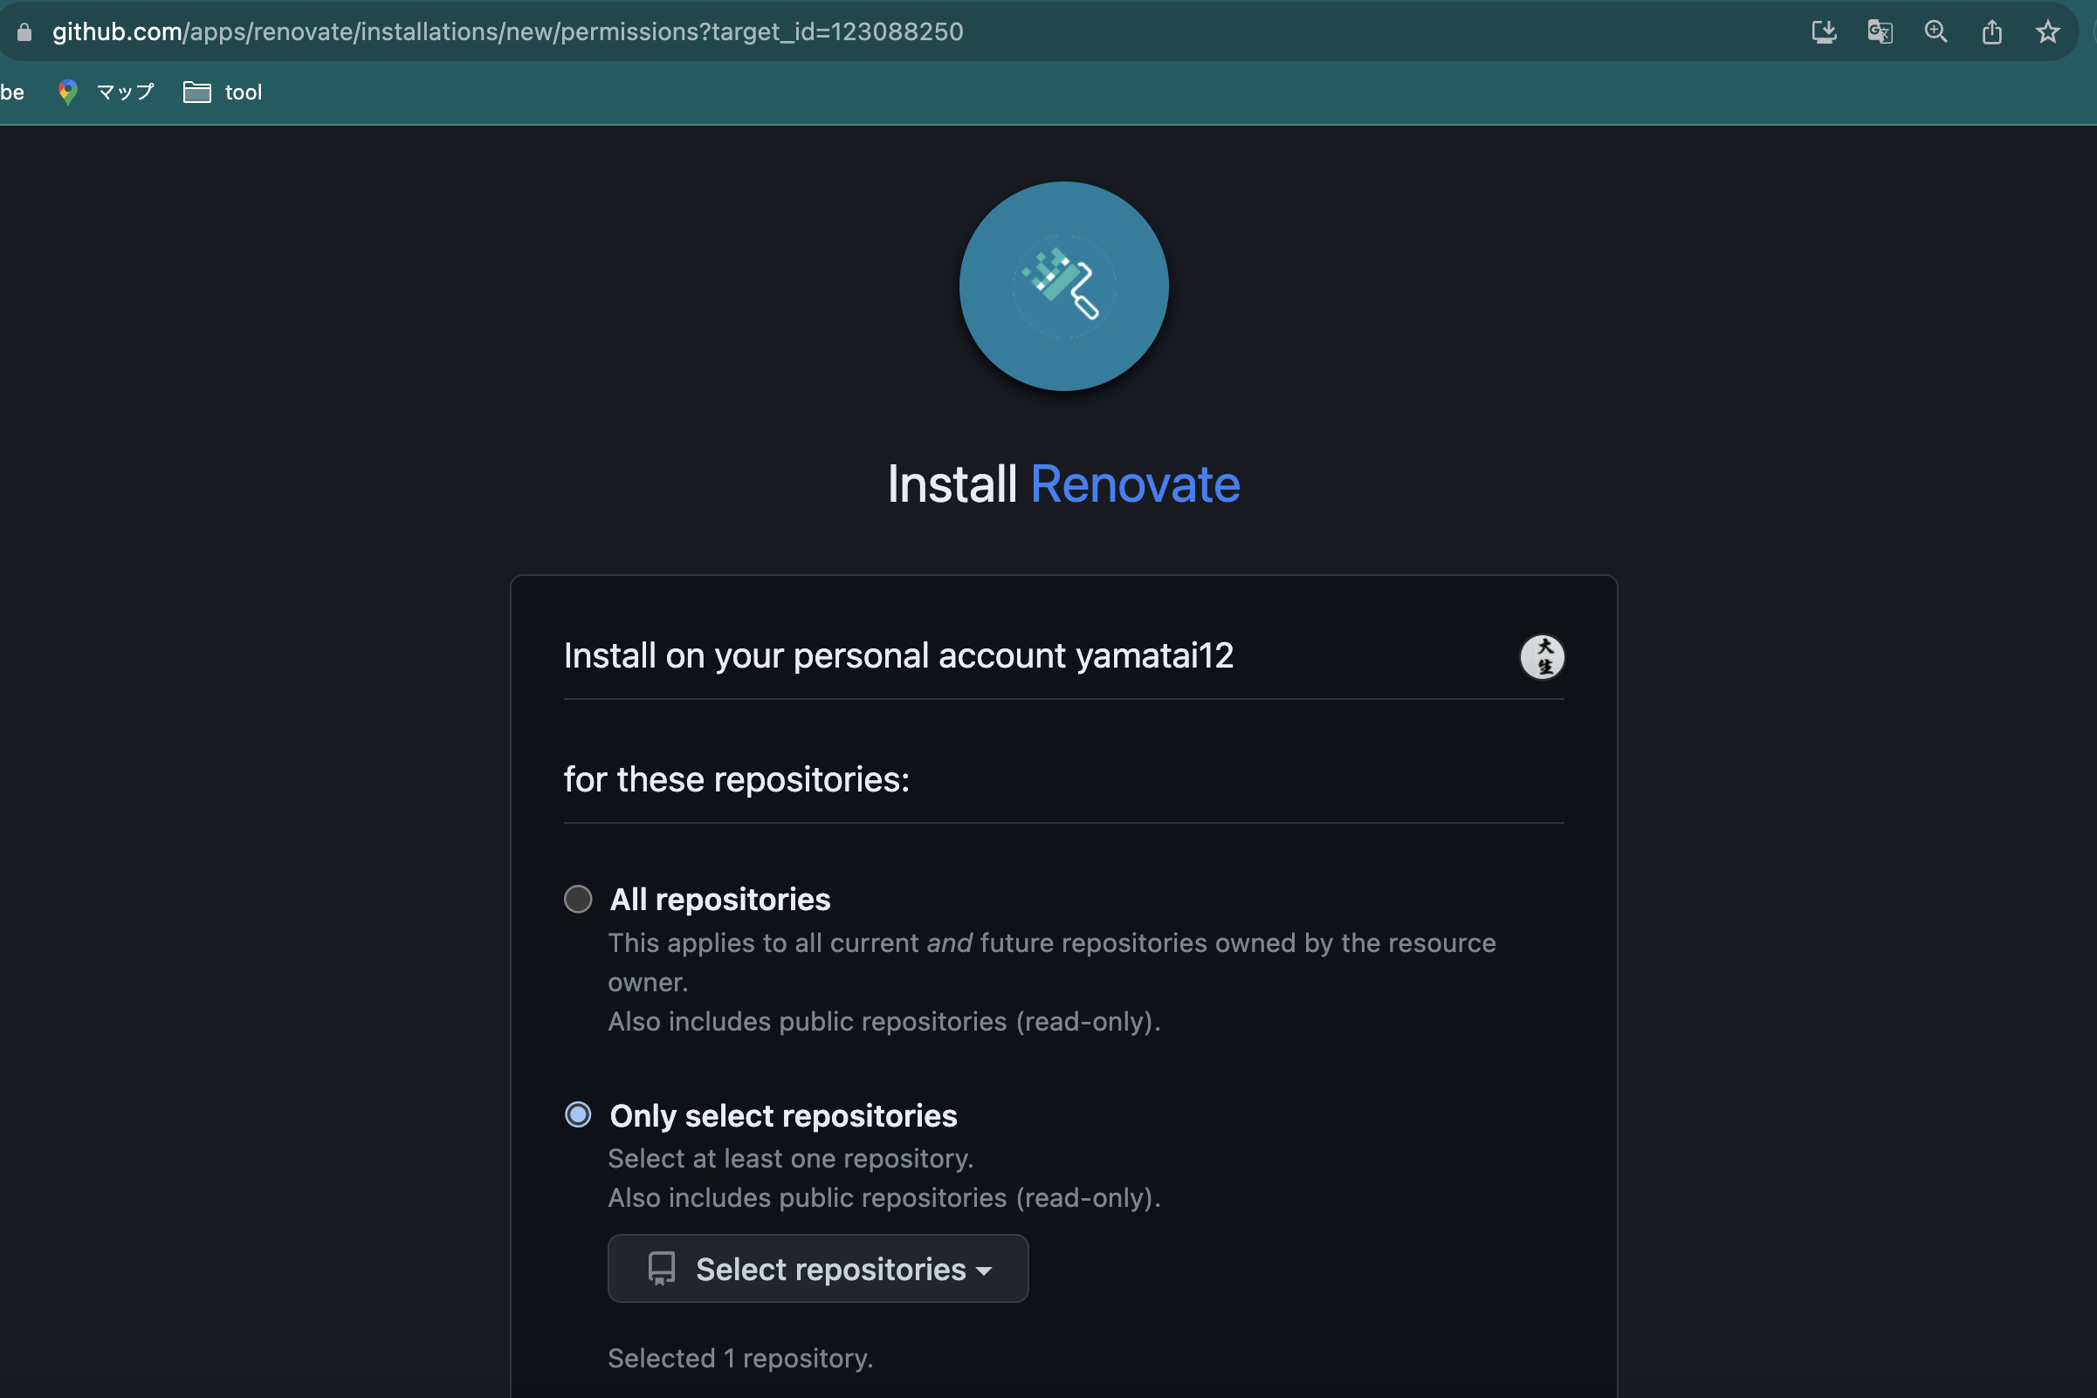Click the Google Maps pin icon on the bookmarks bar

67,91
